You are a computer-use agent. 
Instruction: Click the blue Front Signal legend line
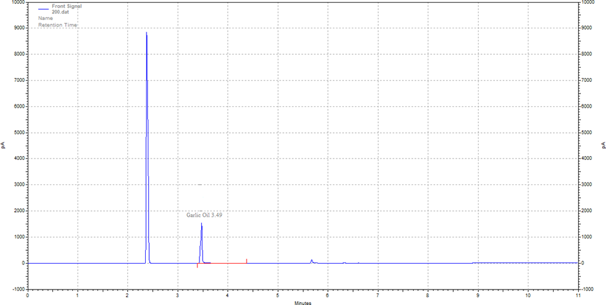[x=44, y=9]
